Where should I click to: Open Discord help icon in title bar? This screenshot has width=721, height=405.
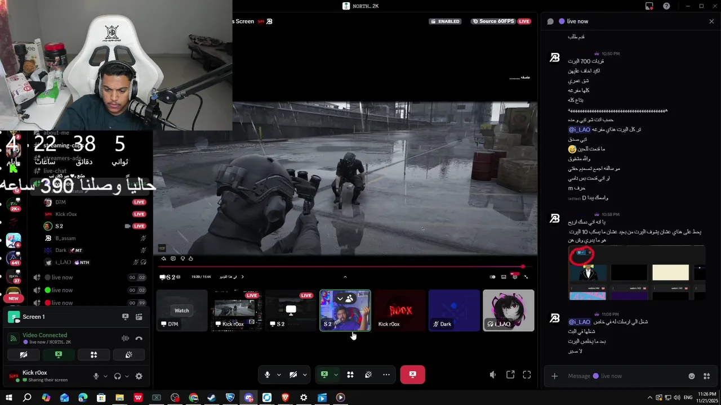[667, 6]
